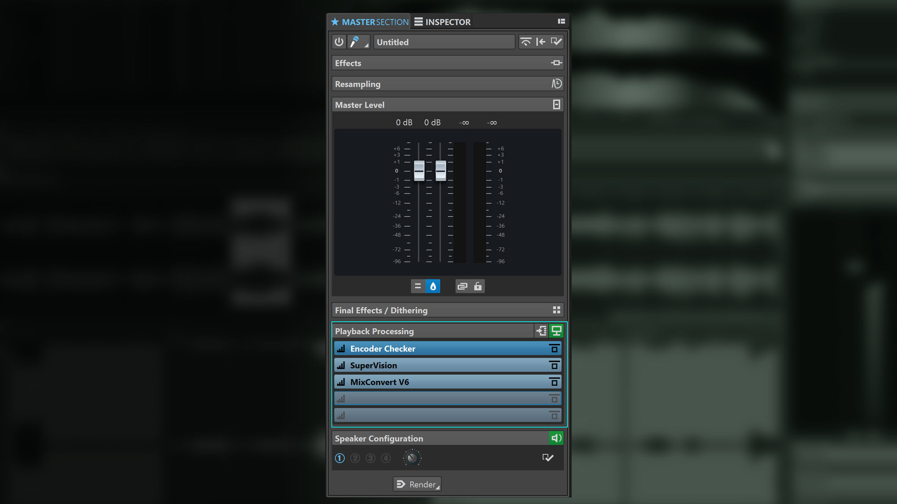Screen dimensions: 897x504
Task: Toggle the Master Section power button
Action: click(x=339, y=42)
